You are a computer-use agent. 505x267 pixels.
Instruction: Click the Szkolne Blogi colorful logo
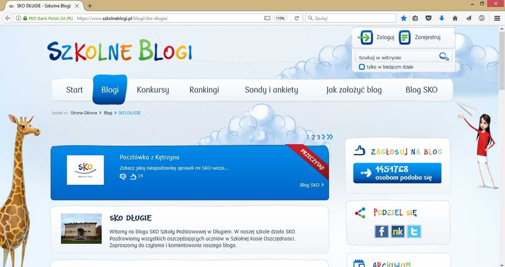[120, 50]
